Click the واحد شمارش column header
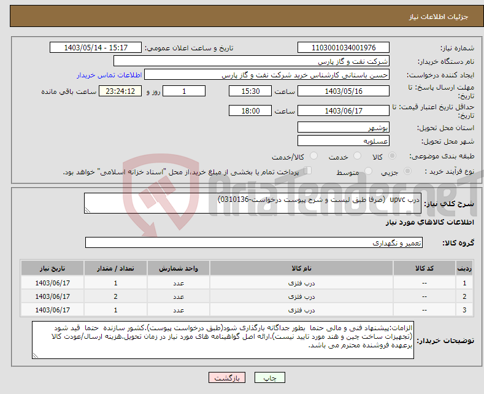Viewport: 484px width, 394px height. pos(179,268)
